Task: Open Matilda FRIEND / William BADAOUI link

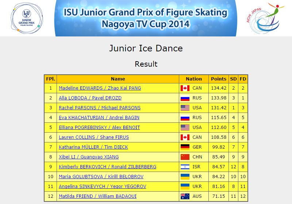Action: click(97, 196)
